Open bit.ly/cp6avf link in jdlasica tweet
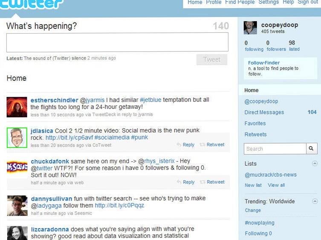This screenshot has width=321, height=240. tap(69, 138)
